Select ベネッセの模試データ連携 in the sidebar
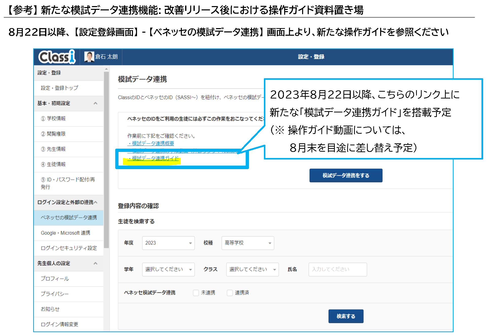The image size is (487, 336). pyautogui.click(x=69, y=218)
